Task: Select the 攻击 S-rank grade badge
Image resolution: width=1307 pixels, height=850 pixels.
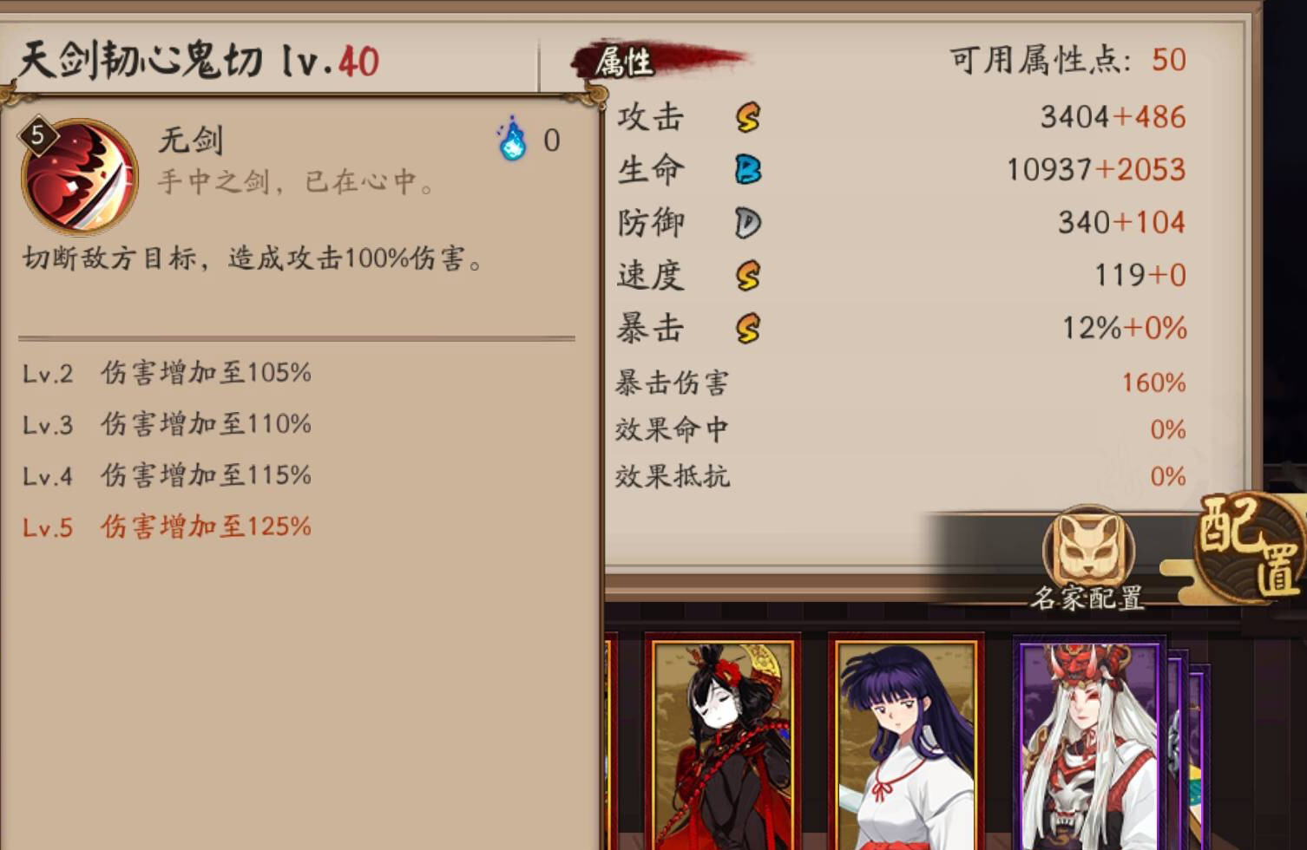Action: pos(748,117)
